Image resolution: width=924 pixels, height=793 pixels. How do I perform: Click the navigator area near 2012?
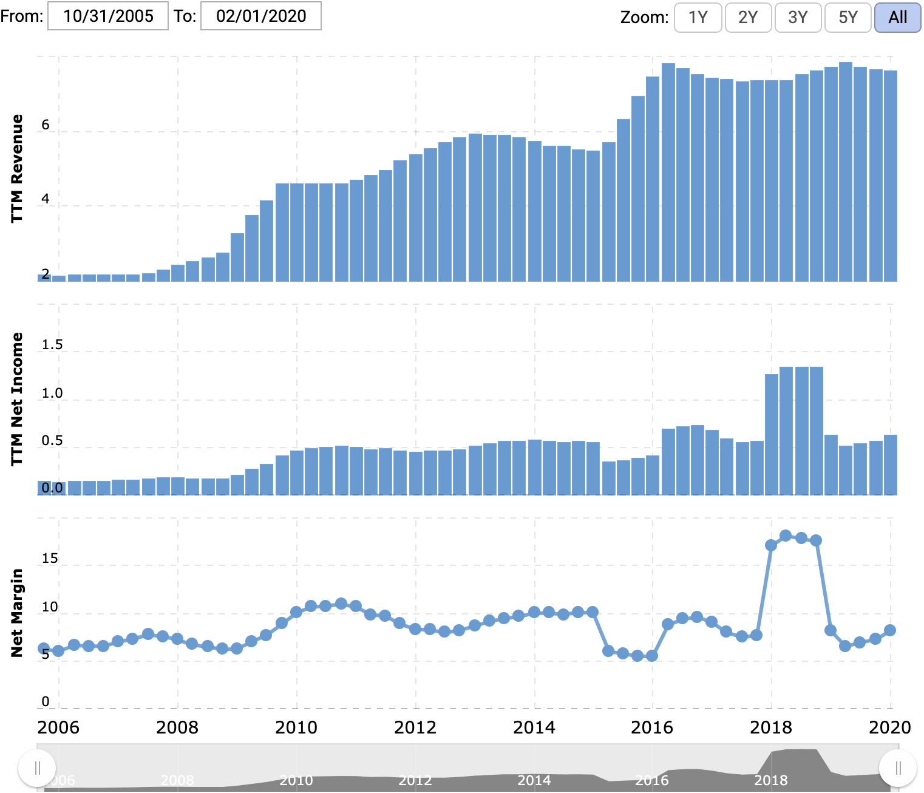tap(415, 780)
